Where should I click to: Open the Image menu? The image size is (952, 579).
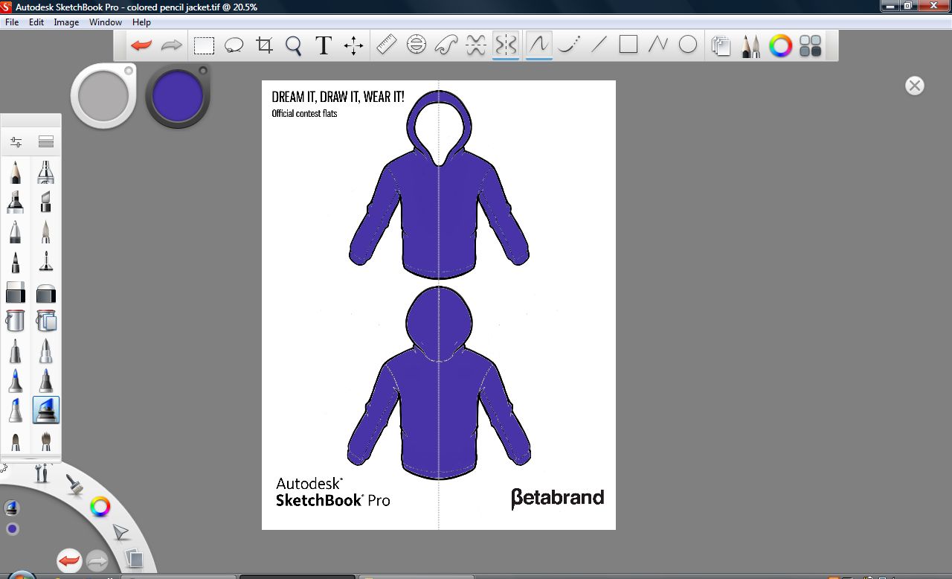coord(66,22)
